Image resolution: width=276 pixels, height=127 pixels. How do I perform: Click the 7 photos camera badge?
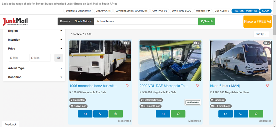coord(197,43)
